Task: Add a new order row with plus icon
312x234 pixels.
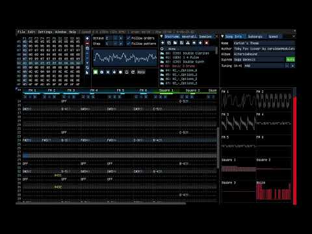Action: [87, 38]
